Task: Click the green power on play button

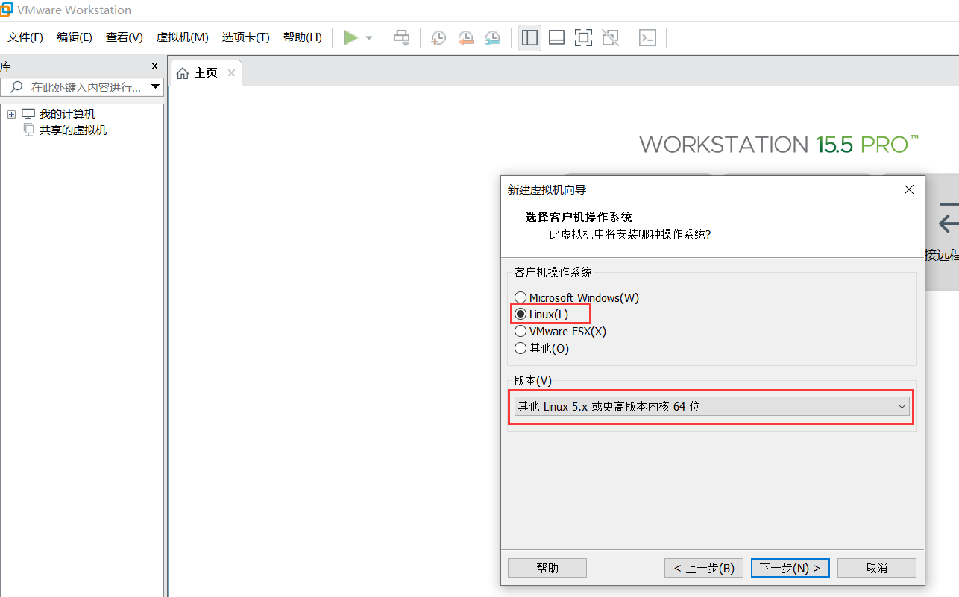Action: [x=350, y=37]
